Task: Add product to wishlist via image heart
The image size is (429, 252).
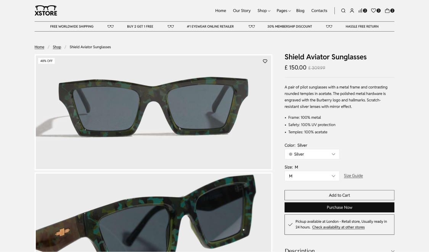Action: [265, 61]
